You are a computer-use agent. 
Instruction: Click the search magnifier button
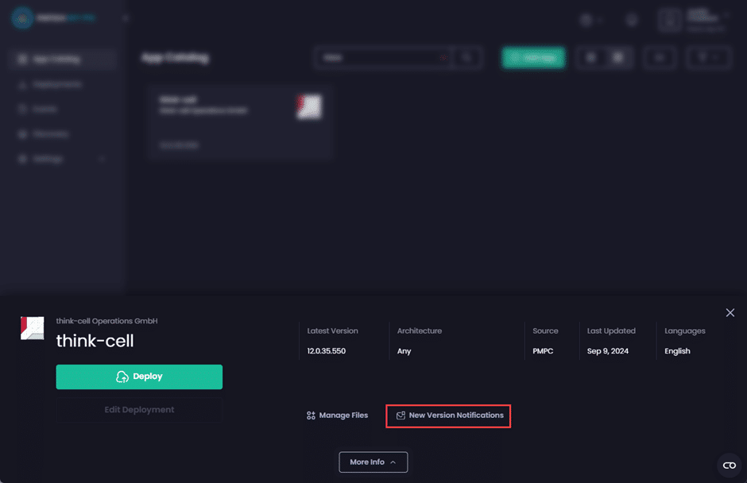point(467,58)
